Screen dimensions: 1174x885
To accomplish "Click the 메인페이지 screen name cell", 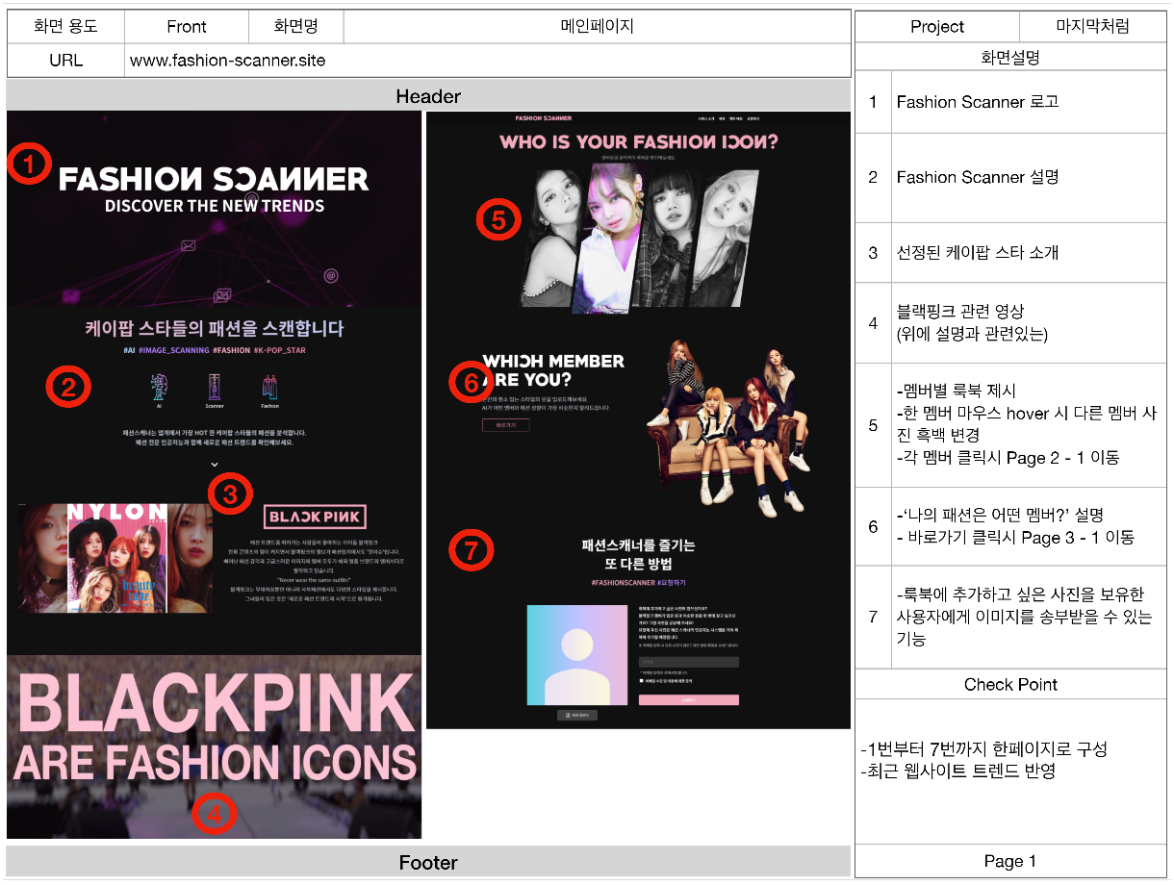I will pyautogui.click(x=598, y=27).
